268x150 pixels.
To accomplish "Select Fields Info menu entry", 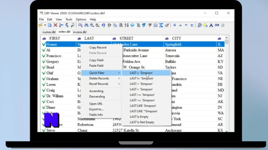I will tap(101, 115).
